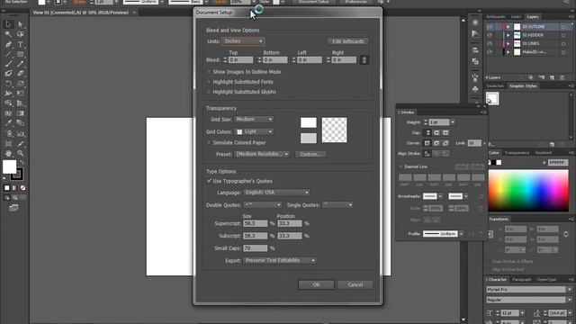Screen dimensions: 576x324
Task: Select the Paintbrush tool
Action: 8,64
